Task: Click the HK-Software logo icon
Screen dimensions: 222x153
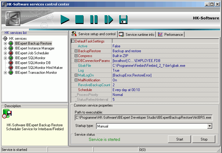Action: (13, 19)
